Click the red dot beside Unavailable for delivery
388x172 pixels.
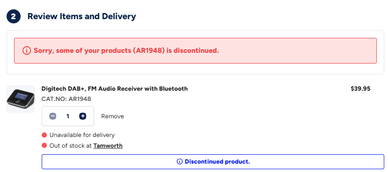coord(45,135)
